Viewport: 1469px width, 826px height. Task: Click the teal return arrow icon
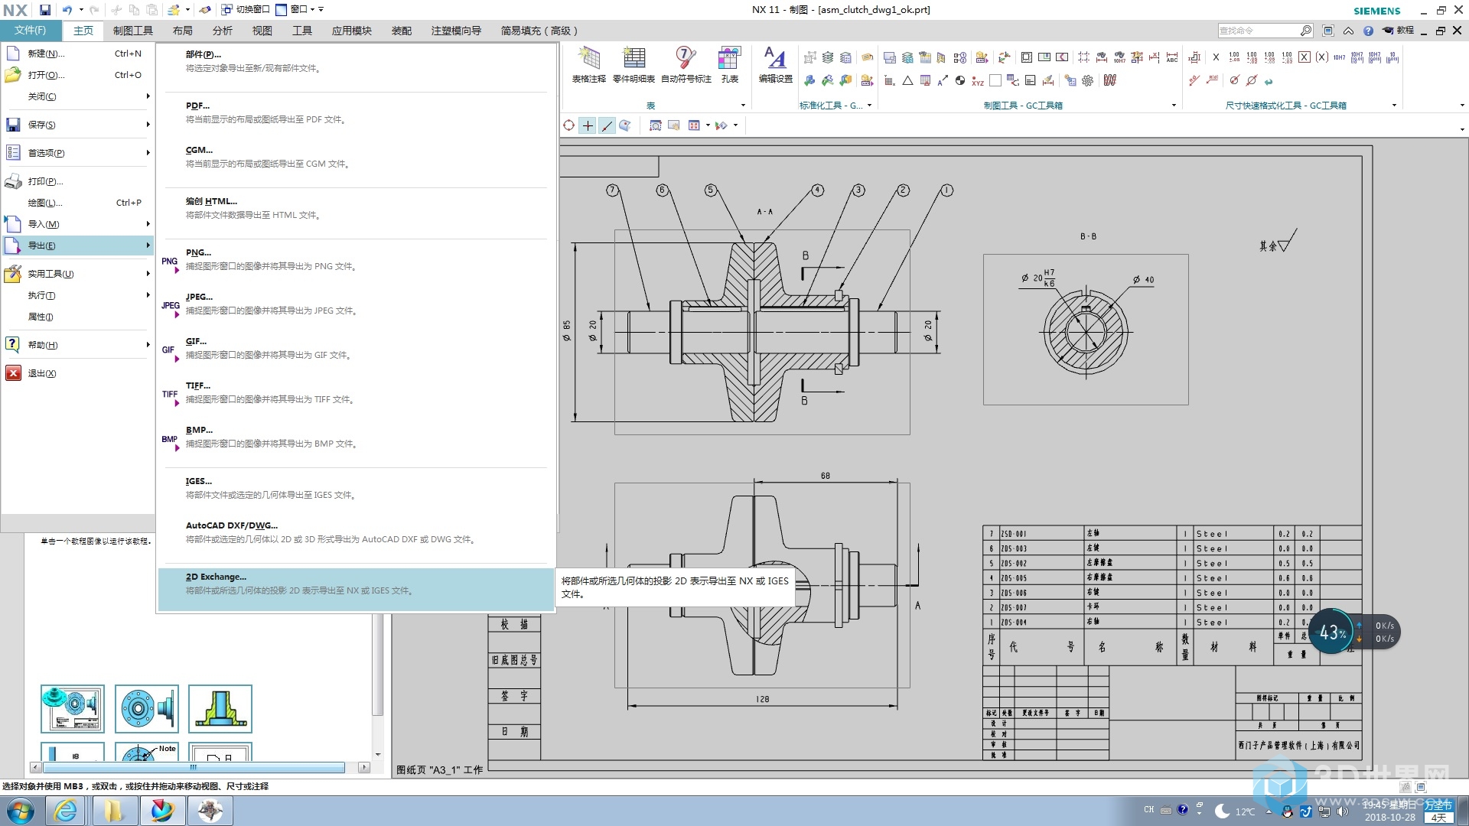pyautogui.click(x=1269, y=80)
